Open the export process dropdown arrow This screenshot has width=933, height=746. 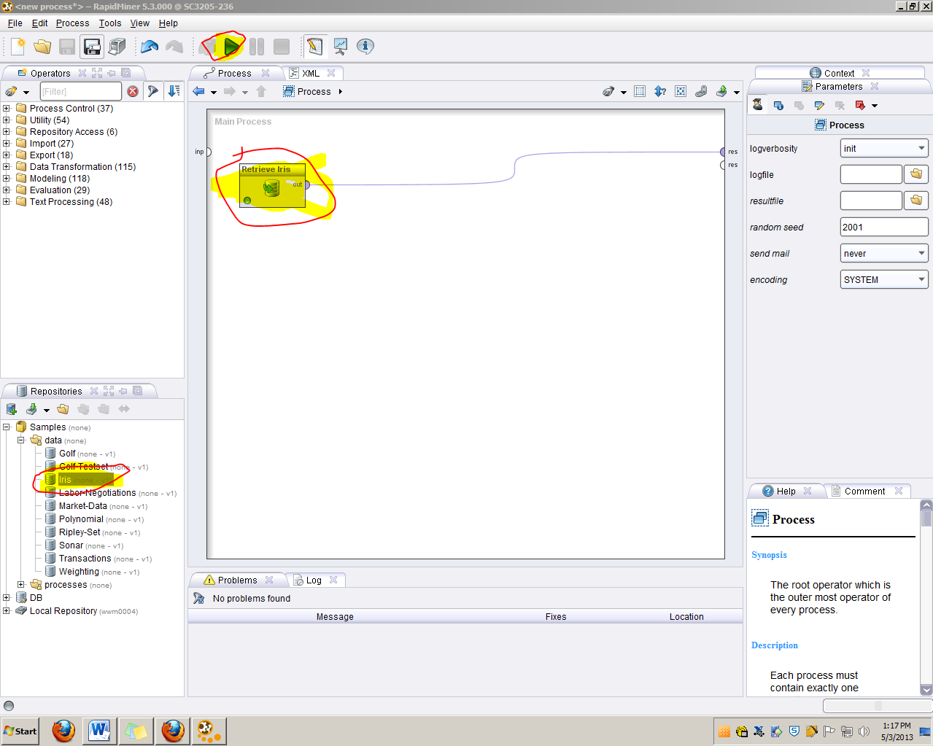coord(737,92)
